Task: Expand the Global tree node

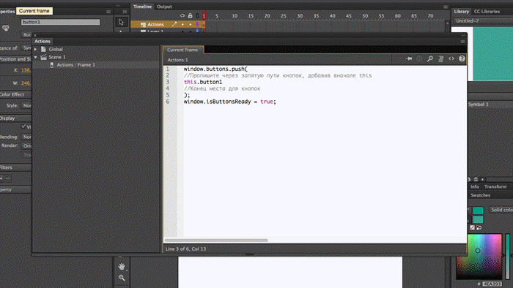Action: click(x=35, y=49)
